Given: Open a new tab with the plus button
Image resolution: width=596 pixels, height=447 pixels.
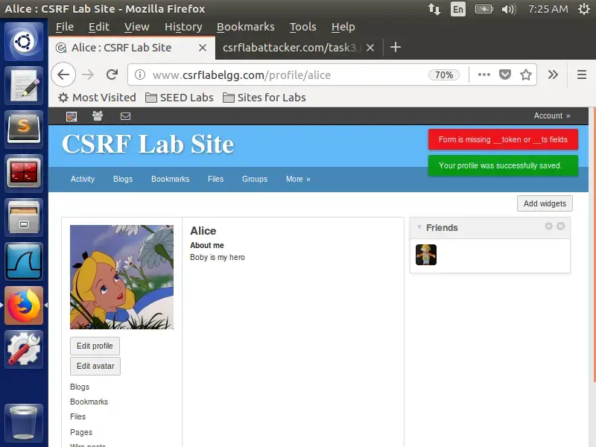Looking at the screenshot, I should click(x=396, y=47).
